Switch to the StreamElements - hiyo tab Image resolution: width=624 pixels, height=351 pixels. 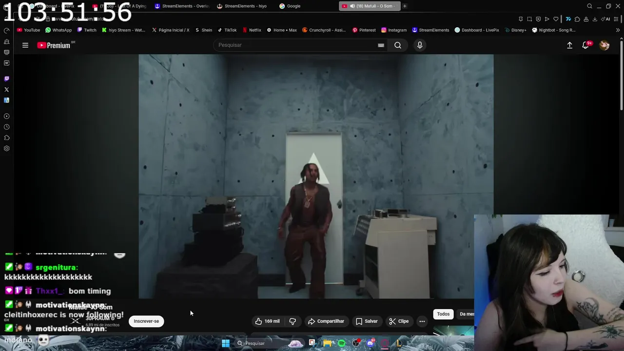(242, 6)
